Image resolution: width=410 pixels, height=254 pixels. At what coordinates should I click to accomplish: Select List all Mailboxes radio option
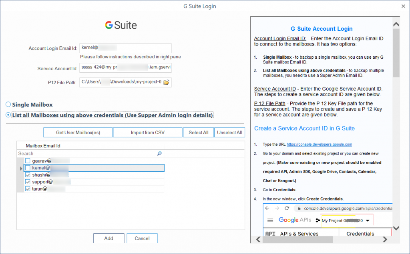[8, 115]
